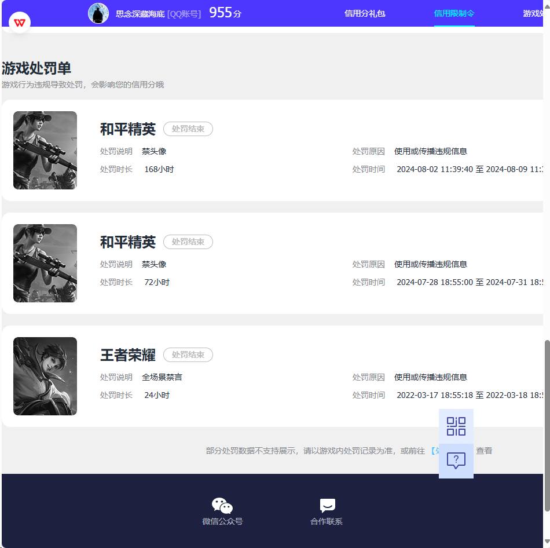Click the user profile avatar
The height and width of the screenshot is (548, 550).
coord(98,13)
